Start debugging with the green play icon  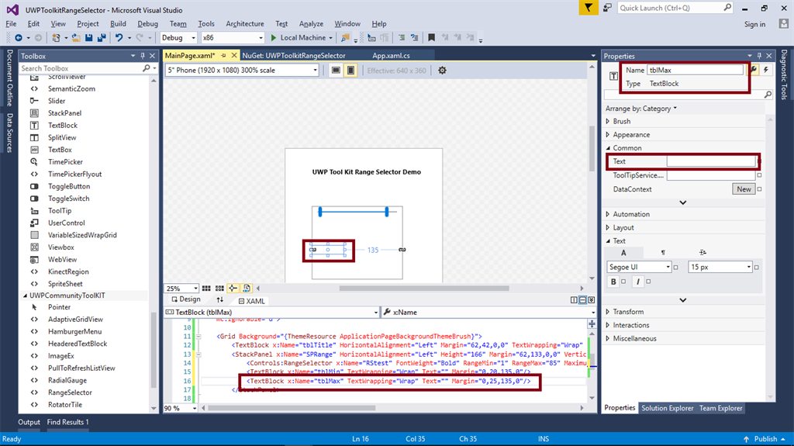(273, 37)
